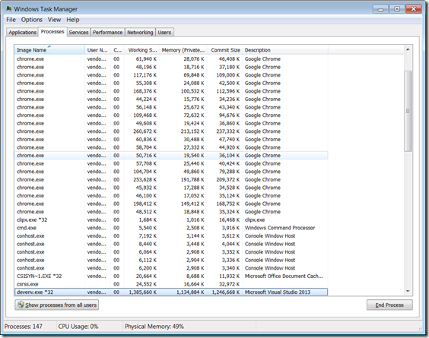Click Microsoft Visual Studio 2013 description

click(x=278, y=292)
